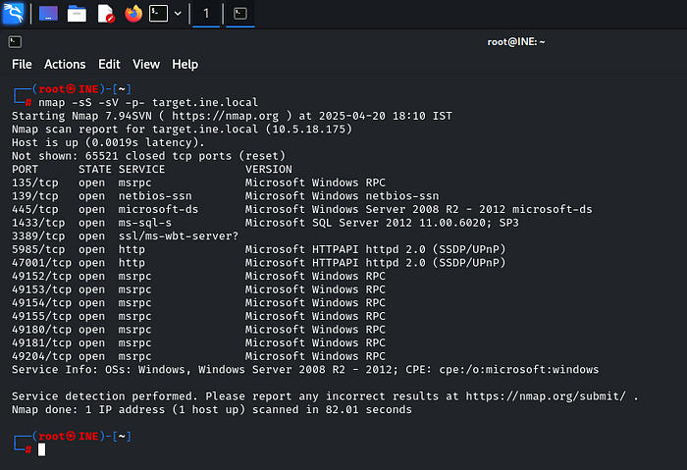Click the root@INE:~ window title

pos(516,41)
